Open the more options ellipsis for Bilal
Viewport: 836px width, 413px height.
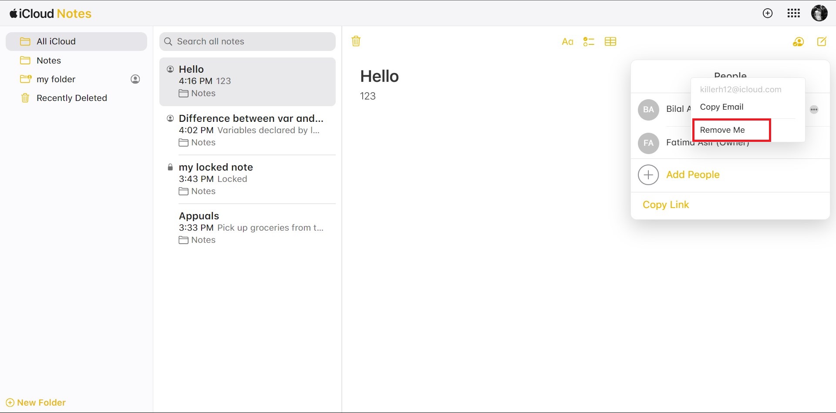[x=814, y=110]
